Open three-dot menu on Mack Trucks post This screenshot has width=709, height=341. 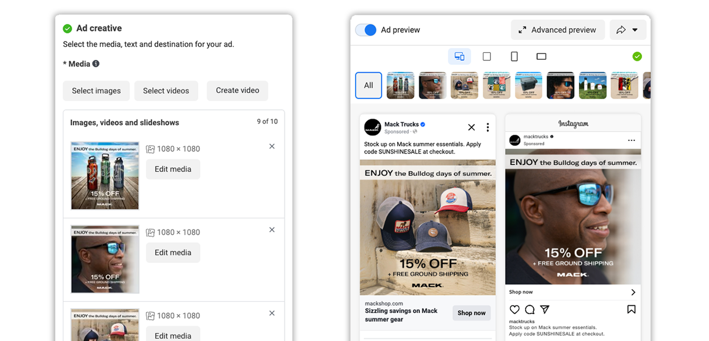tap(488, 127)
